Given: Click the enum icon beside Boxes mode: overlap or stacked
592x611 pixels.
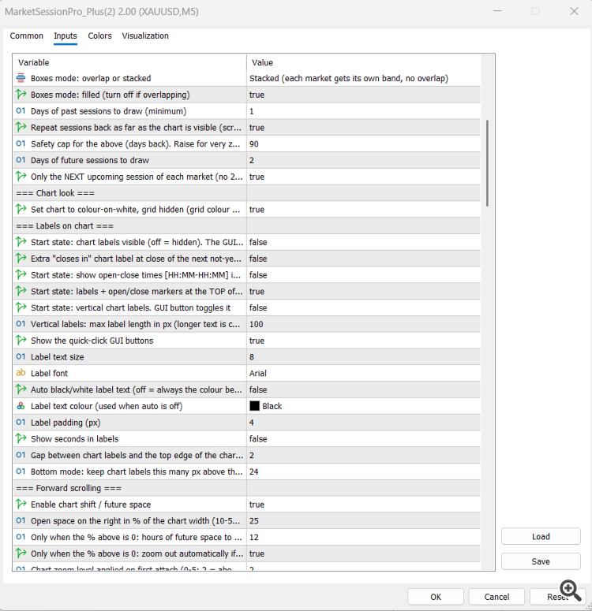Looking at the screenshot, I should [21, 78].
